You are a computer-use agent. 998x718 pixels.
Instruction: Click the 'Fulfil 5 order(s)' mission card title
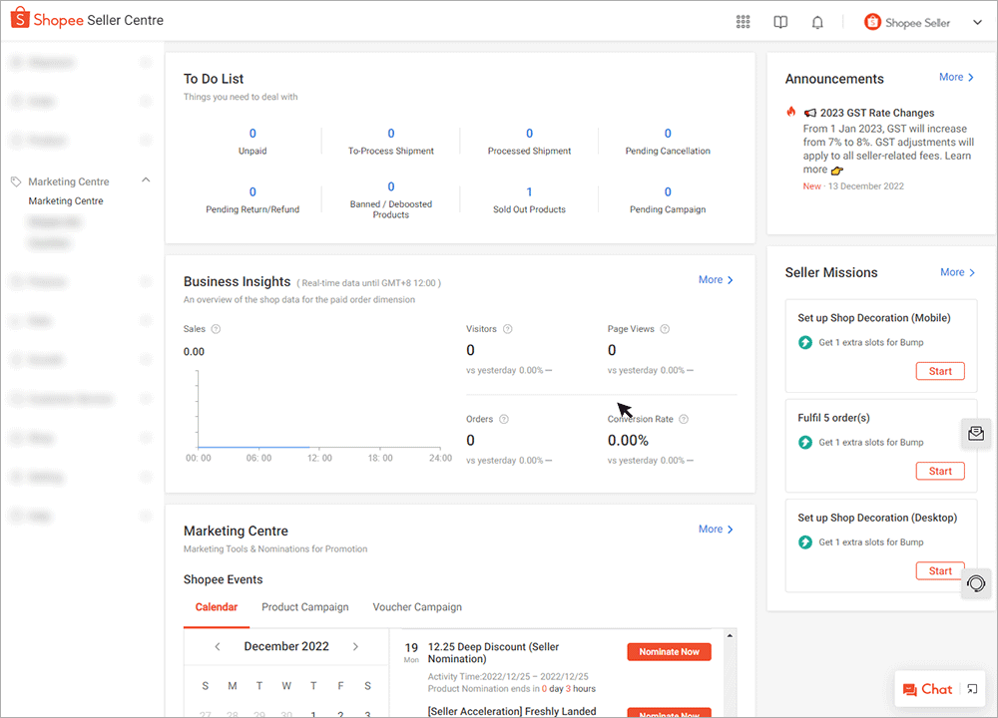(833, 418)
